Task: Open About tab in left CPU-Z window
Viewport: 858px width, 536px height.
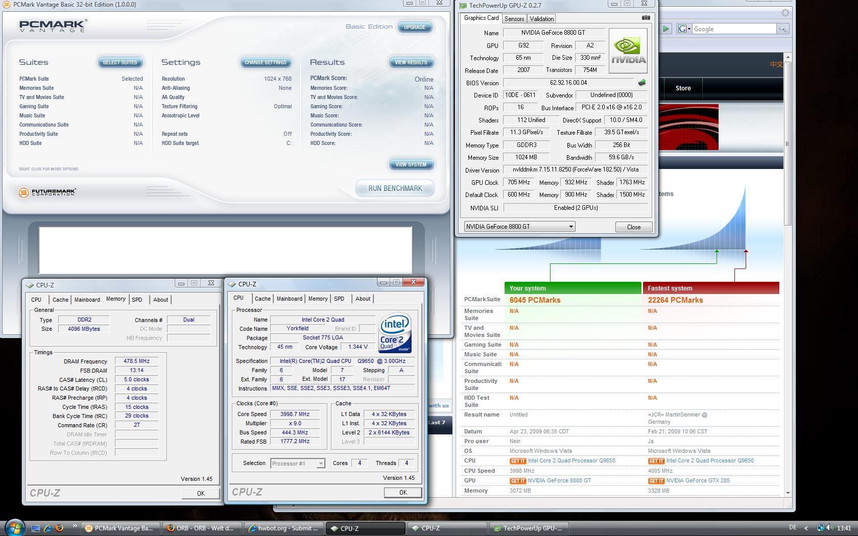Action: (x=160, y=300)
